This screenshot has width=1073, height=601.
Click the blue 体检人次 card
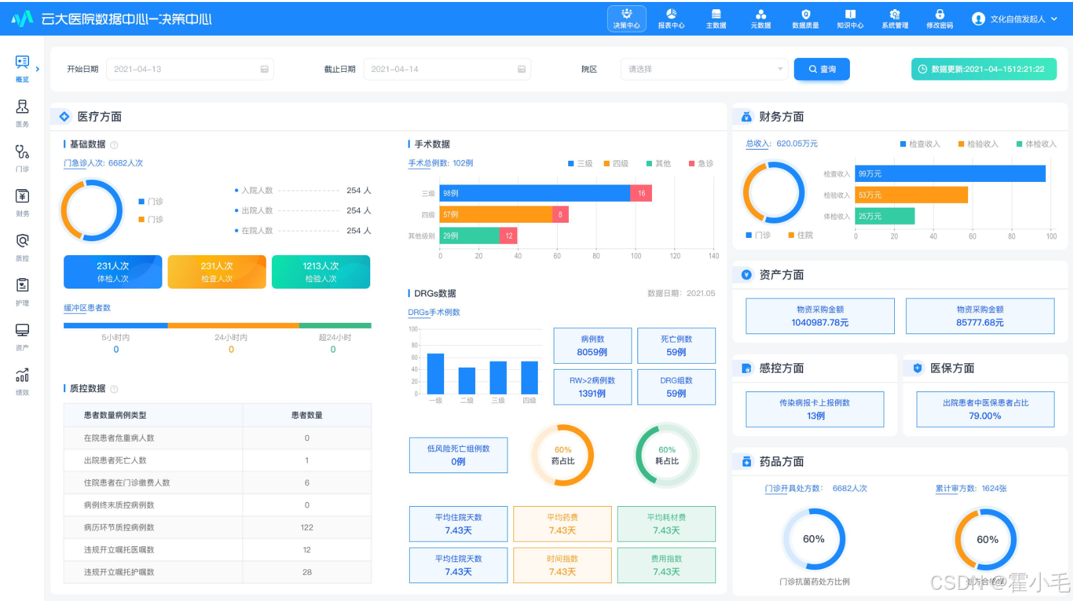coord(113,272)
